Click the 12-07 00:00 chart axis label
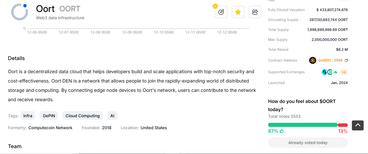 click(x=69, y=32)
